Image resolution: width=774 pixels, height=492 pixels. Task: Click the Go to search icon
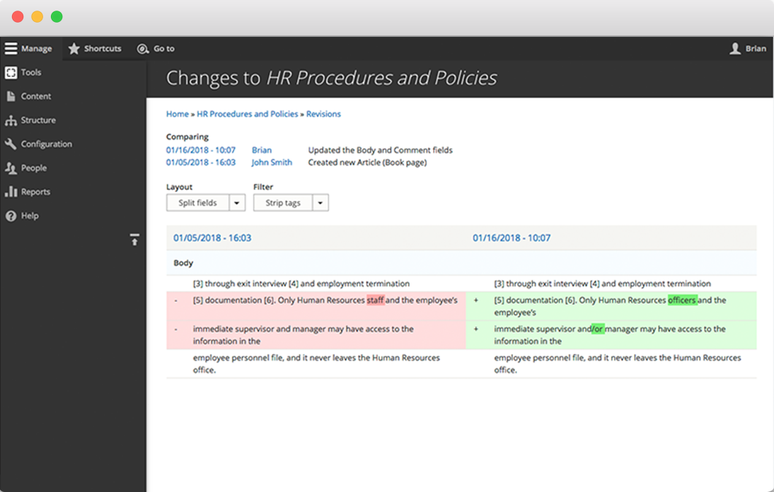143,48
